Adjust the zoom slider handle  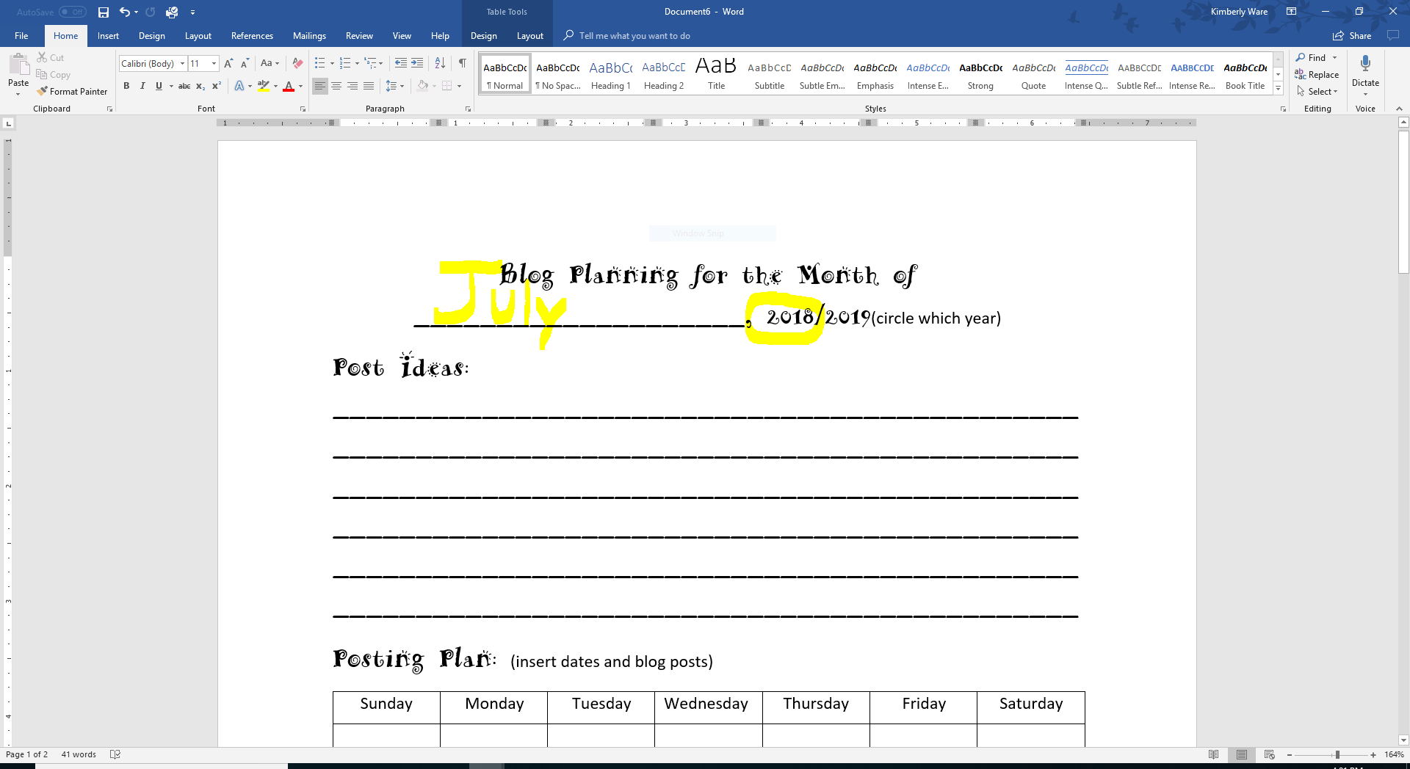pos(1337,754)
